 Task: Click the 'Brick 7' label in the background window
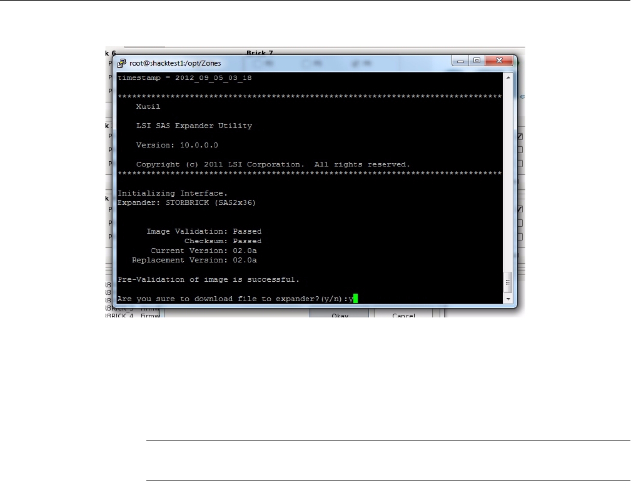(x=260, y=52)
